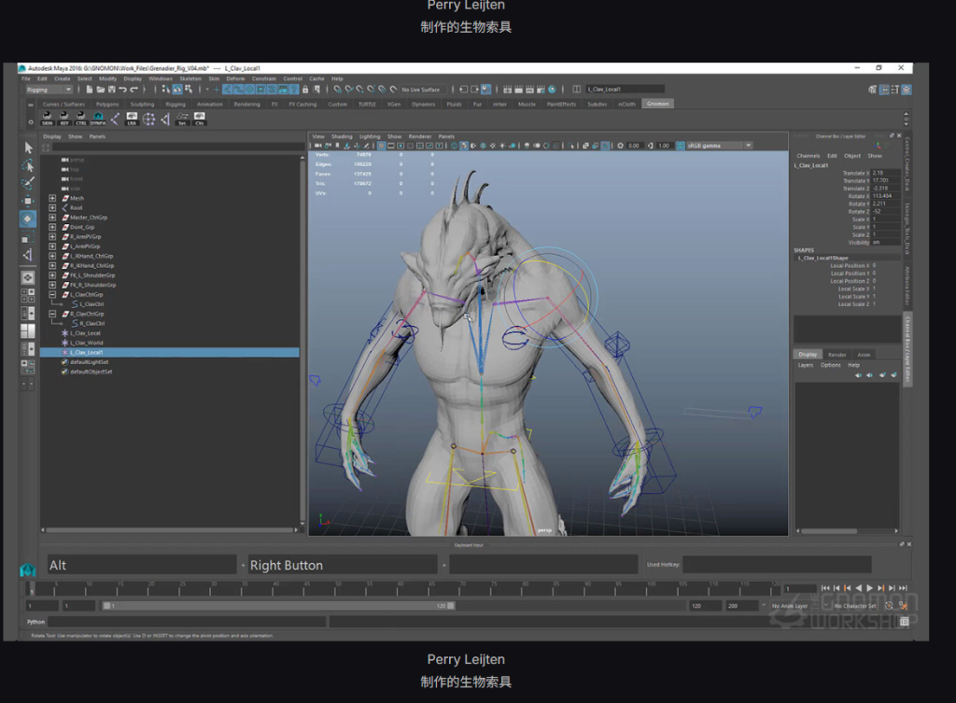The image size is (956, 703).
Task: Open the Outliner Display menu
Action: tap(52, 136)
